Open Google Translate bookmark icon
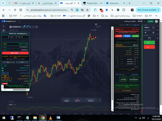162x121 pixels. pyautogui.click(x=45, y=16)
